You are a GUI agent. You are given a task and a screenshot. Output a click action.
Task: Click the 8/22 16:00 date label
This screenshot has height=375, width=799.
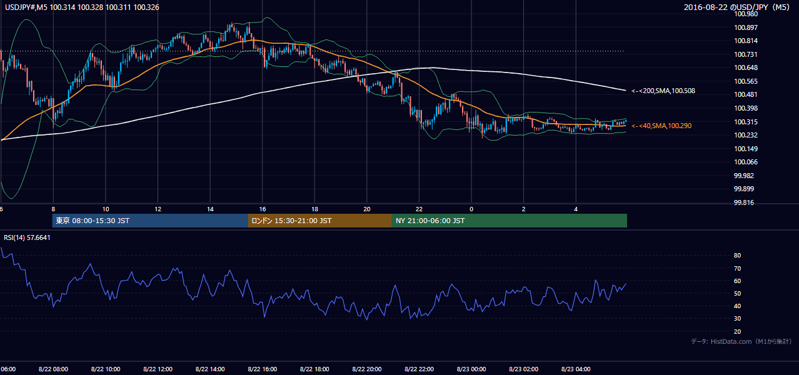262,369
